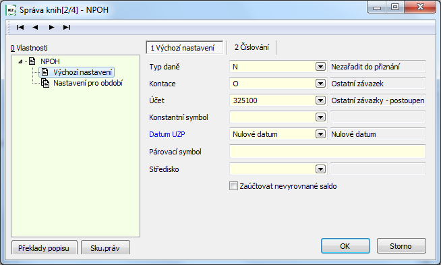Click the K2 application icon in title bar
Viewport: 441px width, 265px height.
pyautogui.click(x=11, y=10)
